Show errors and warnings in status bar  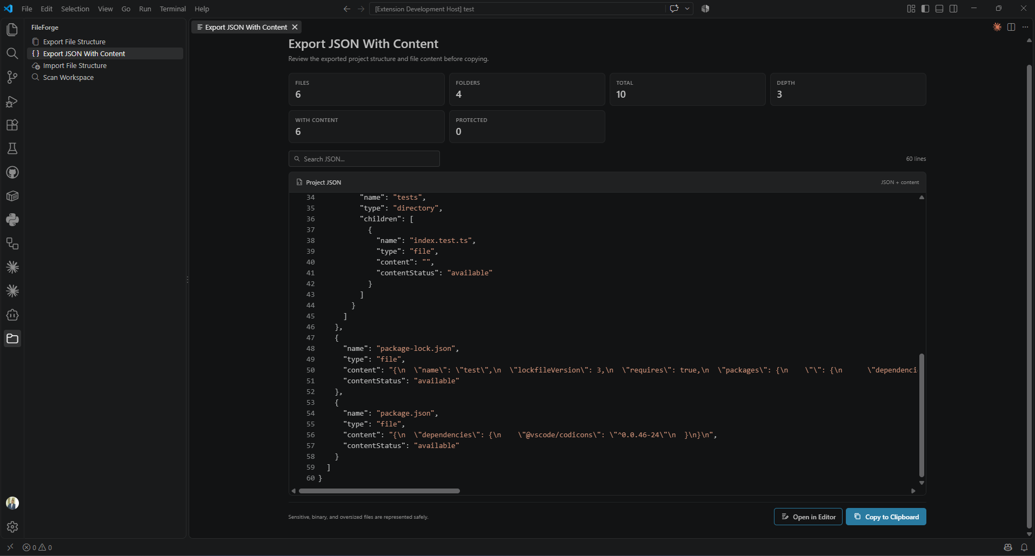tap(37, 547)
